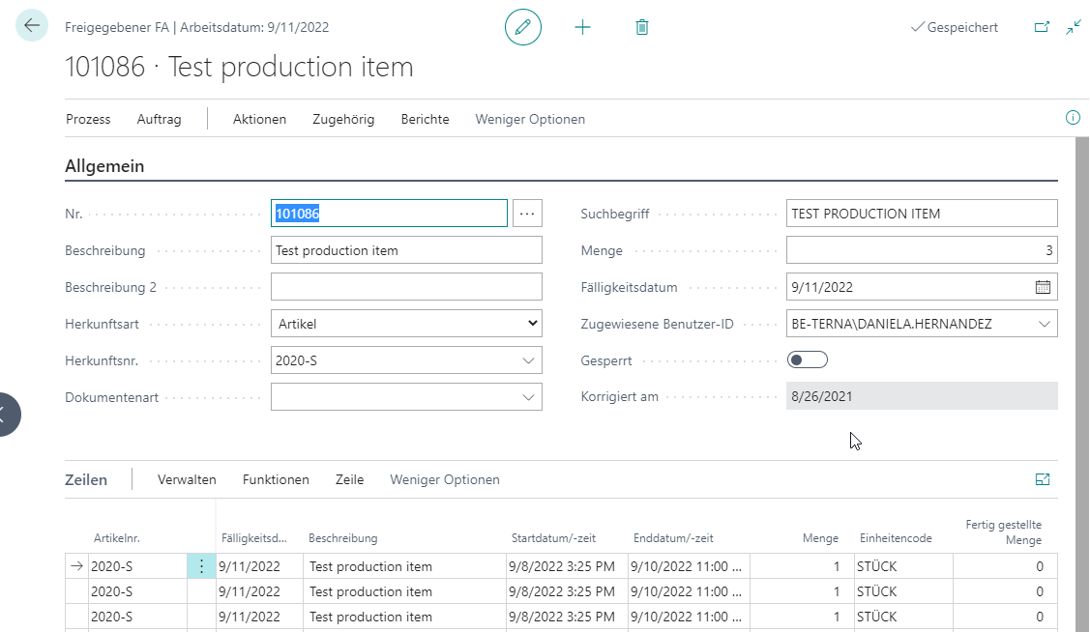
Task: Click first row's Startdatum 9/8/2022 3:25 PM
Action: [567, 566]
